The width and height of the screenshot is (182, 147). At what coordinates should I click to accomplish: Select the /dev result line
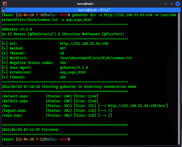85,106
